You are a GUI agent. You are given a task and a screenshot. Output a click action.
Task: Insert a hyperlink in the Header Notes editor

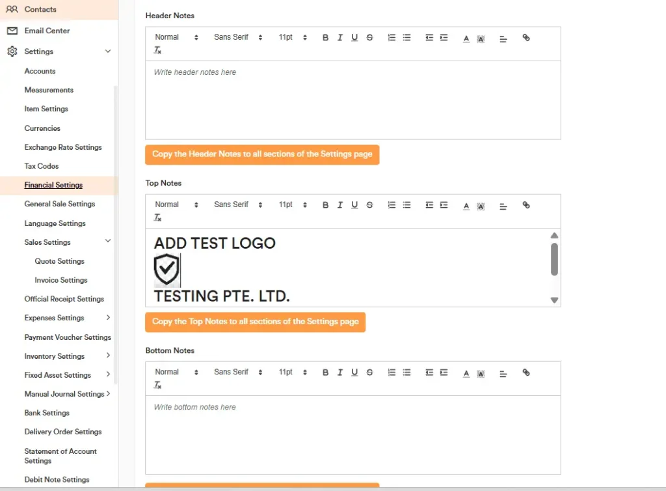coord(526,37)
